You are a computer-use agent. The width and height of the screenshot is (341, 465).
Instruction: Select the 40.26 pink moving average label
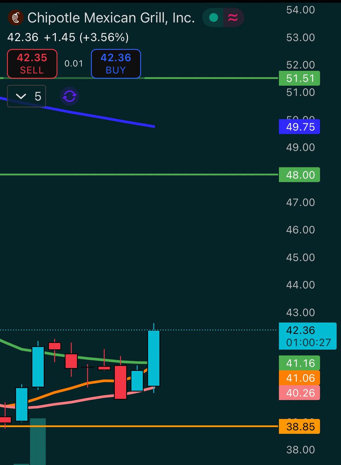click(x=299, y=393)
